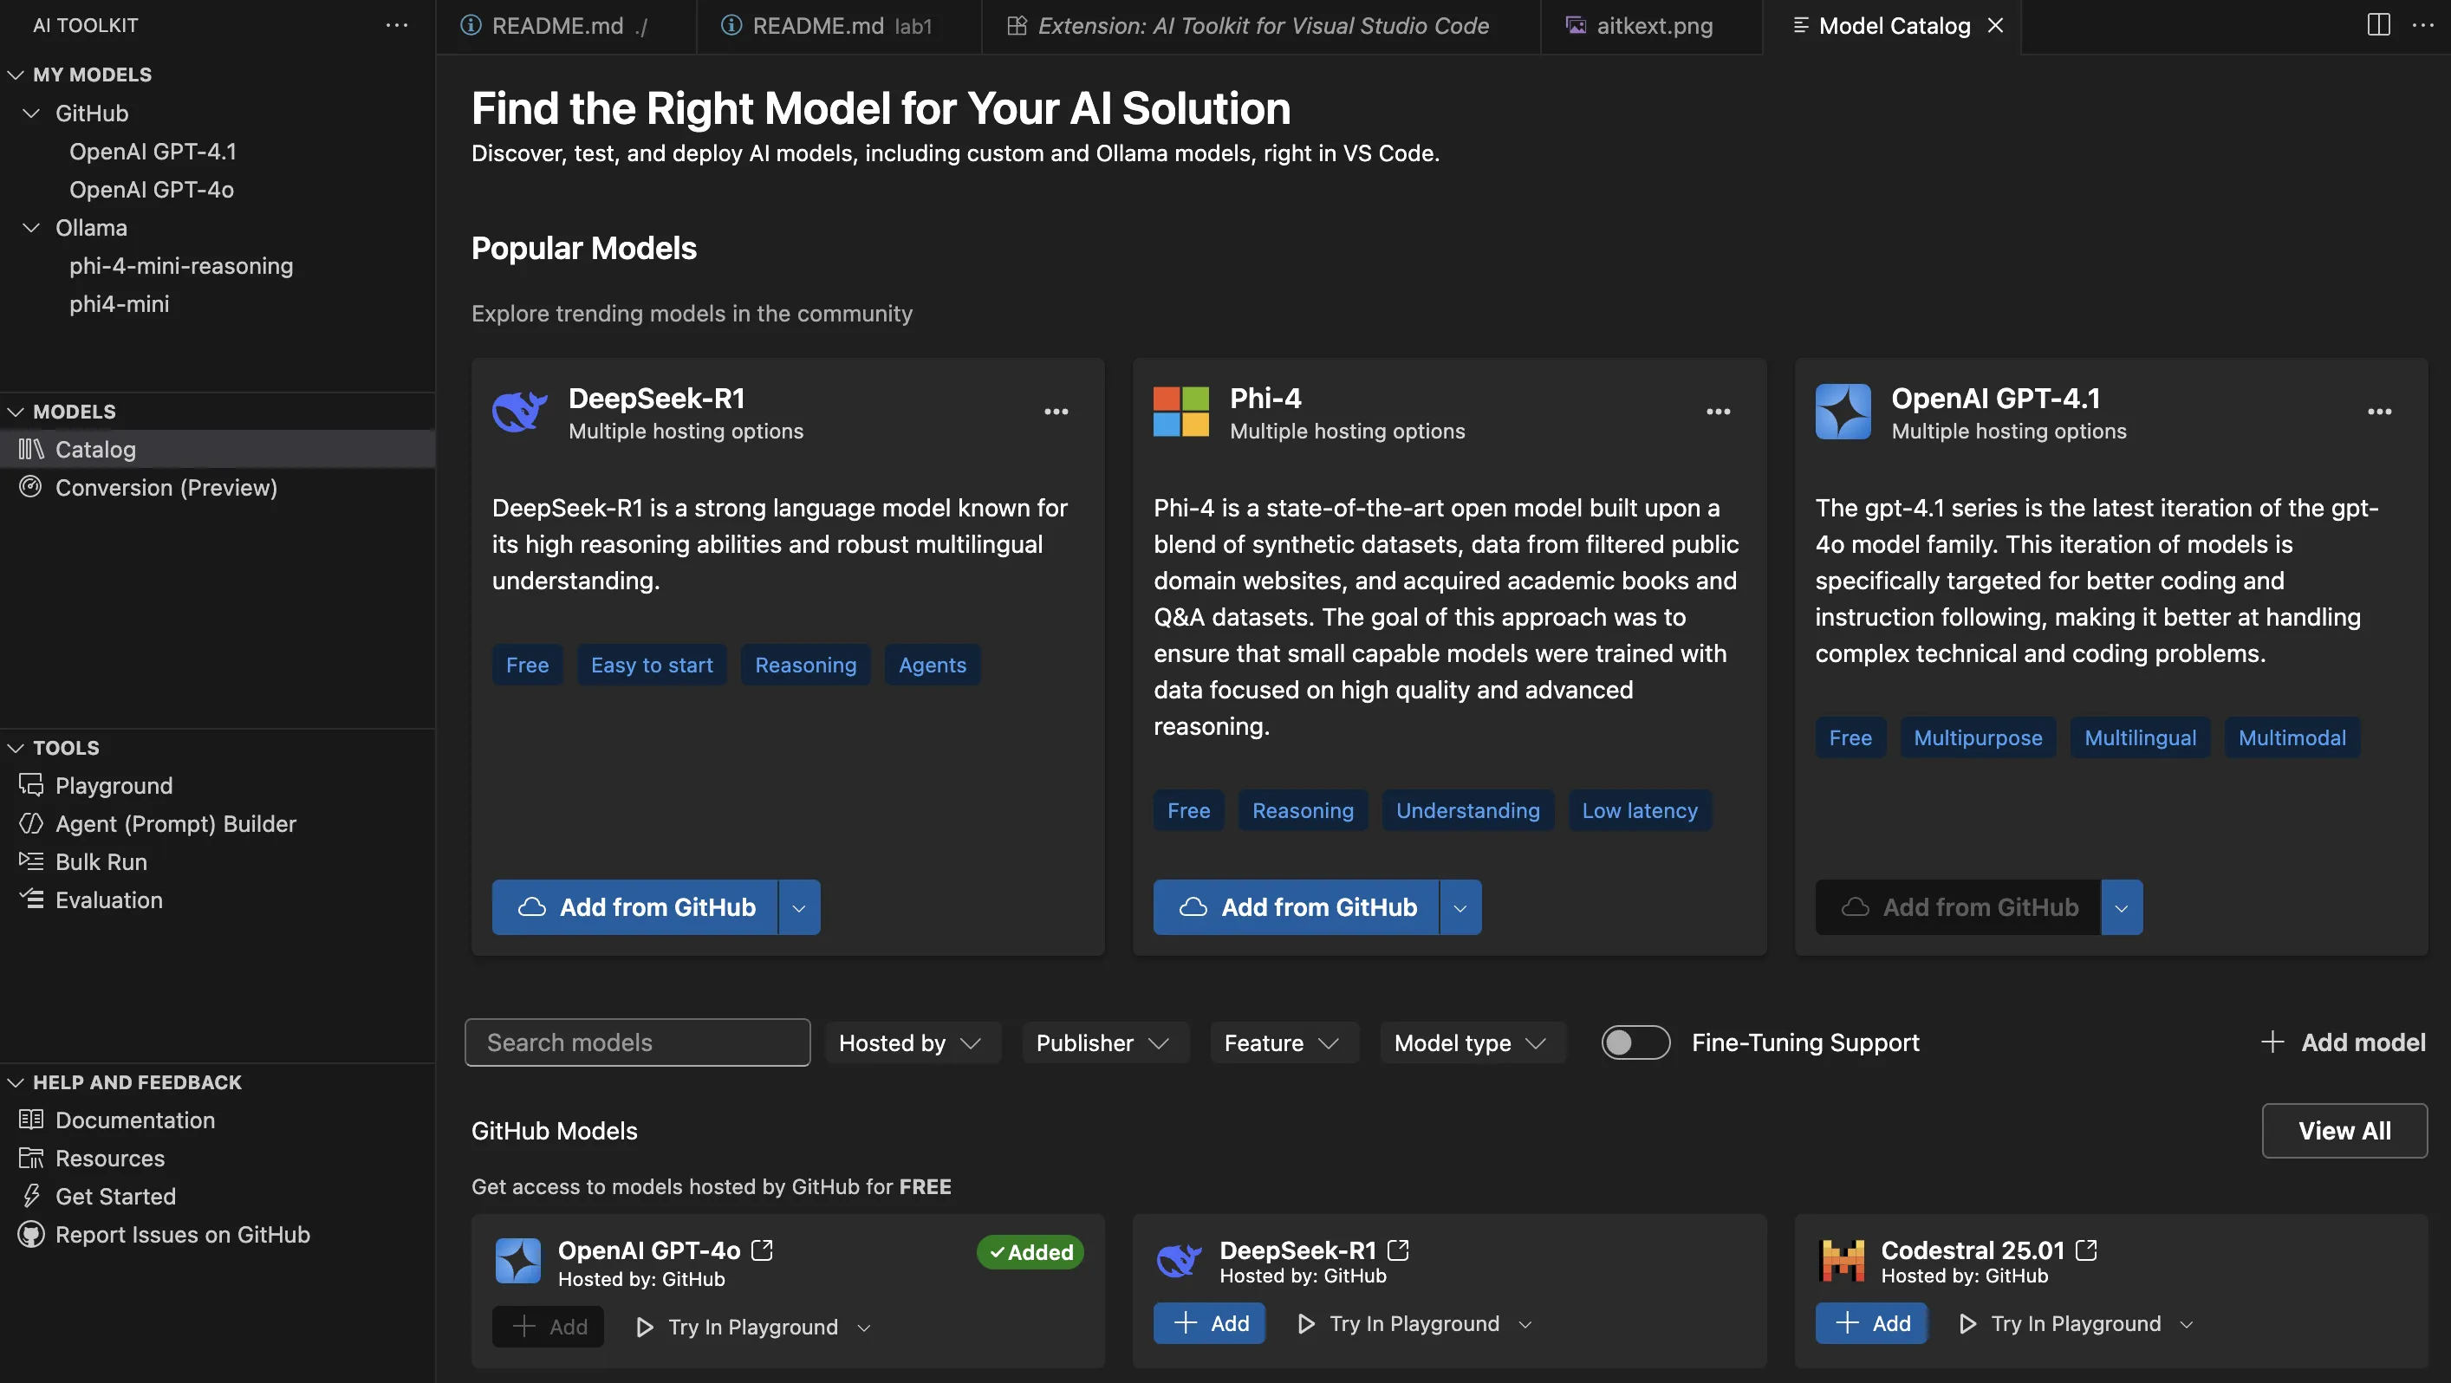This screenshot has width=2451, height=1383.
Task: Click the split editor icon
Action: click(x=2377, y=25)
